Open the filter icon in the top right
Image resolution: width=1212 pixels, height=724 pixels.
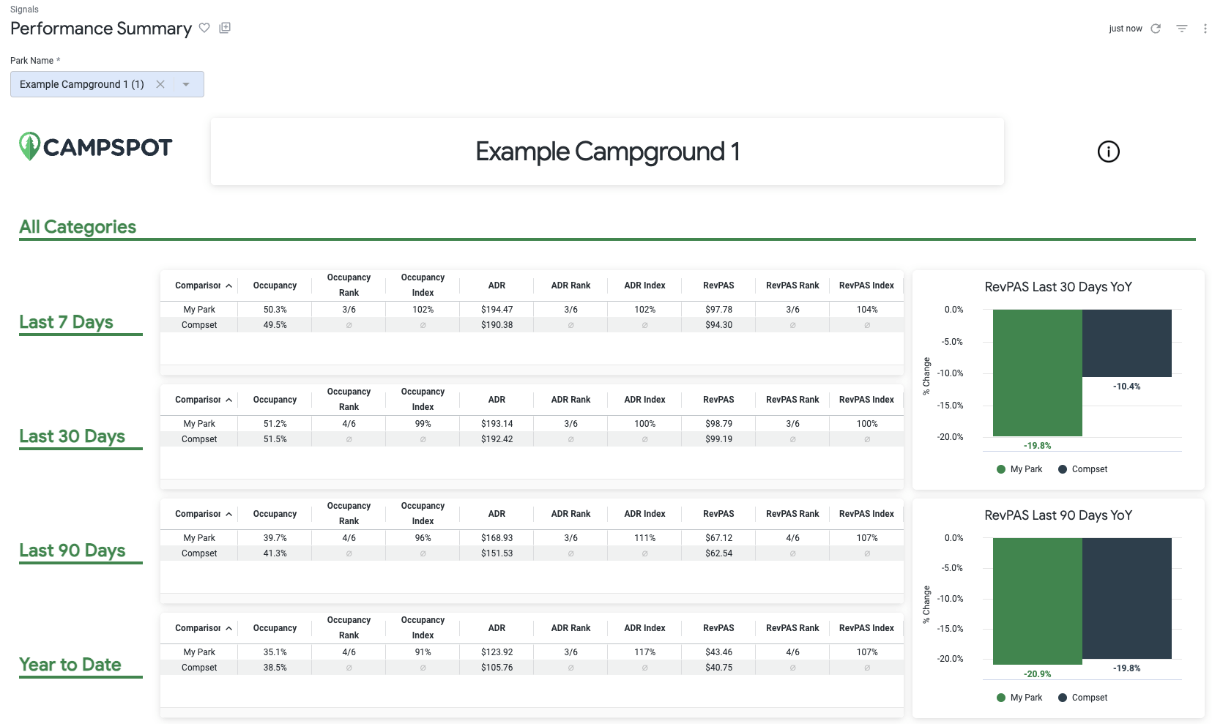pos(1181,28)
